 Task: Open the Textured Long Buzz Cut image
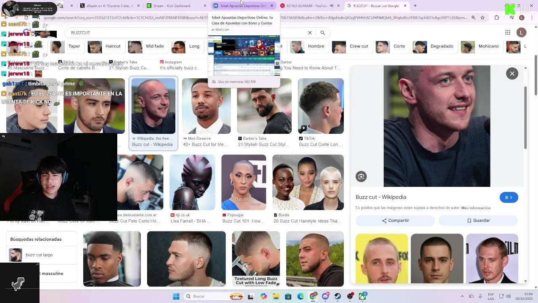pyautogui.click(x=256, y=259)
